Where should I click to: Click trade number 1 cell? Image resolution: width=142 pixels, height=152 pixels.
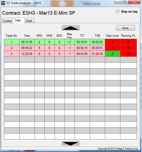pos(12,42)
